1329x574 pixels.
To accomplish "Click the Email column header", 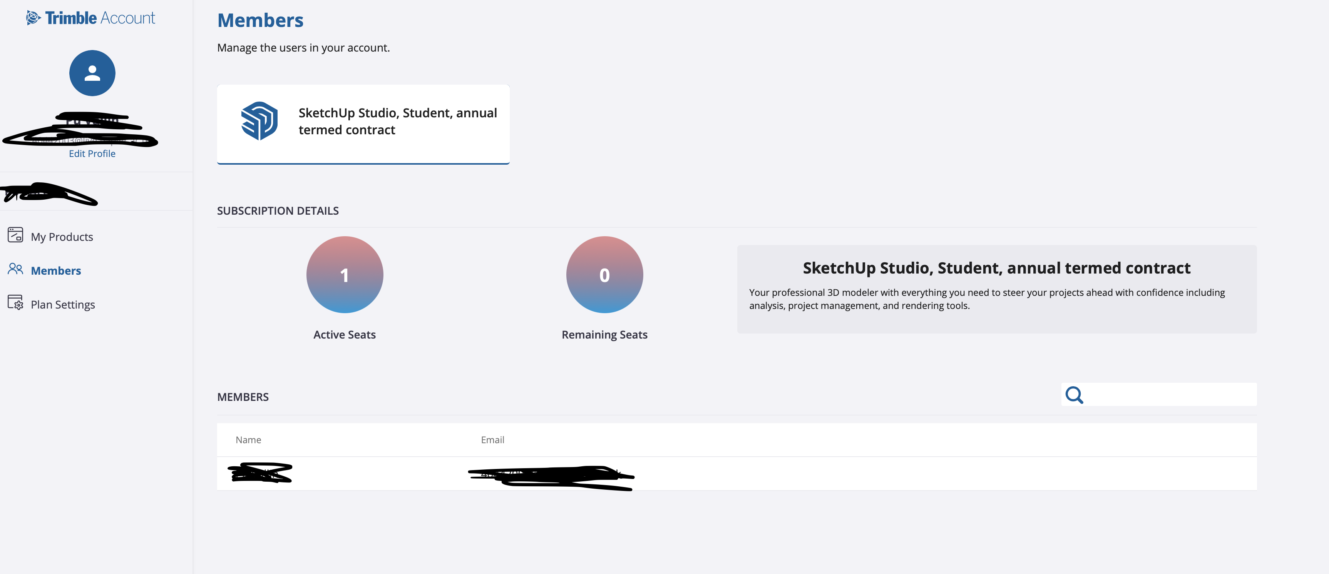I will point(493,440).
